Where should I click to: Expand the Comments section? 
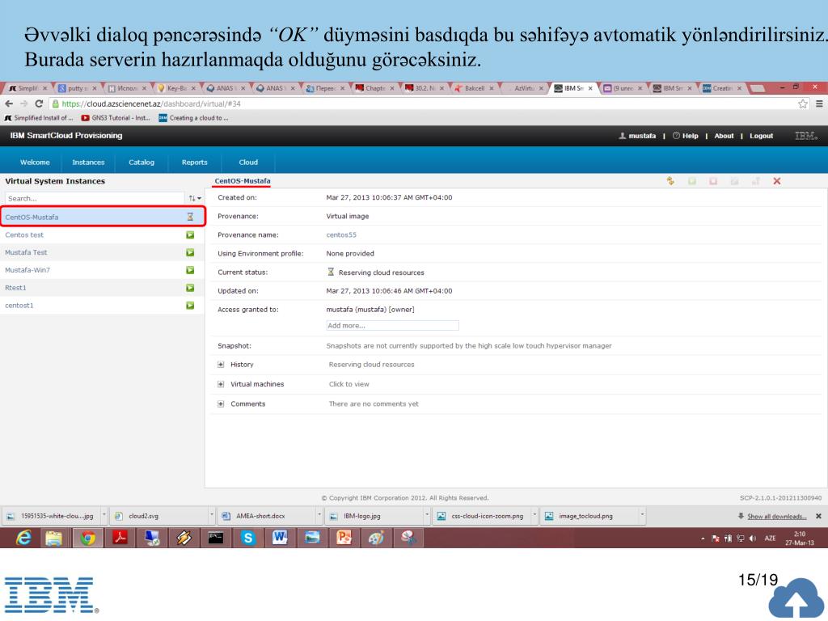pyautogui.click(x=221, y=403)
